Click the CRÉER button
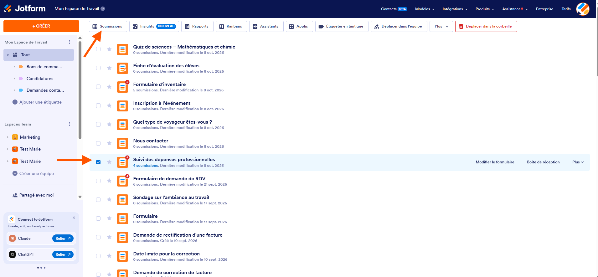 pyautogui.click(x=41, y=26)
